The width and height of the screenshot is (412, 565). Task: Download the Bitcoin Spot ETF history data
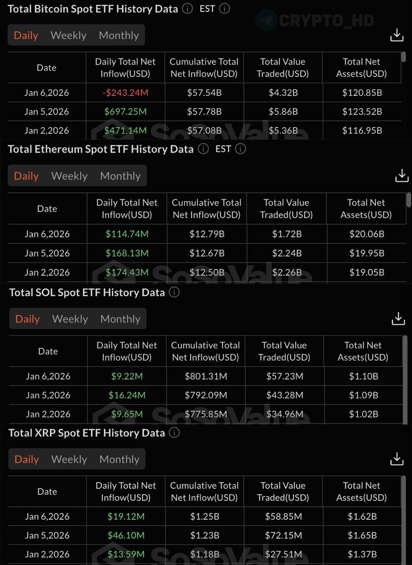[x=397, y=35]
